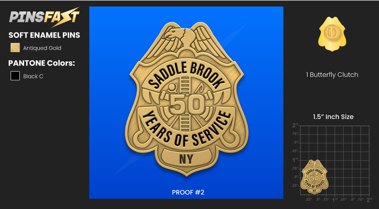Click the eagle head on the badge
Viewport: 379px width, 209px height.
coord(172,34)
